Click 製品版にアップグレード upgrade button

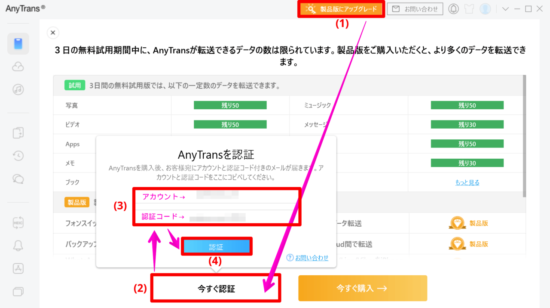[341, 9]
